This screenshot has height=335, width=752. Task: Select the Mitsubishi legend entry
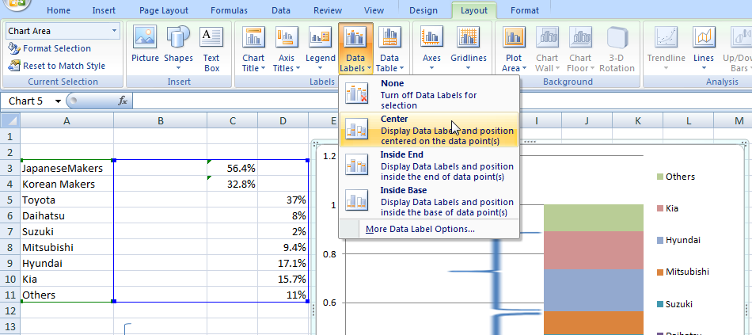pos(683,272)
